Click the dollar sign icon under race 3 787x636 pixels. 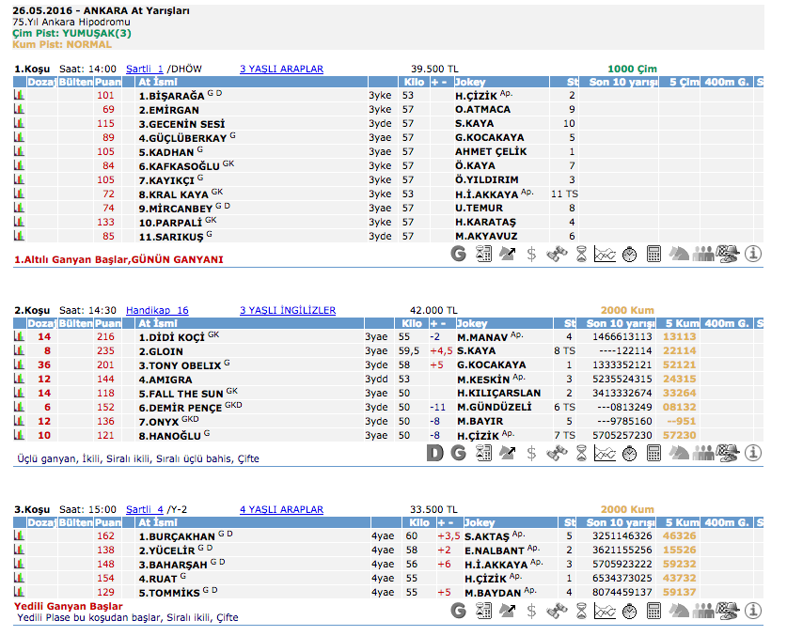tap(531, 612)
